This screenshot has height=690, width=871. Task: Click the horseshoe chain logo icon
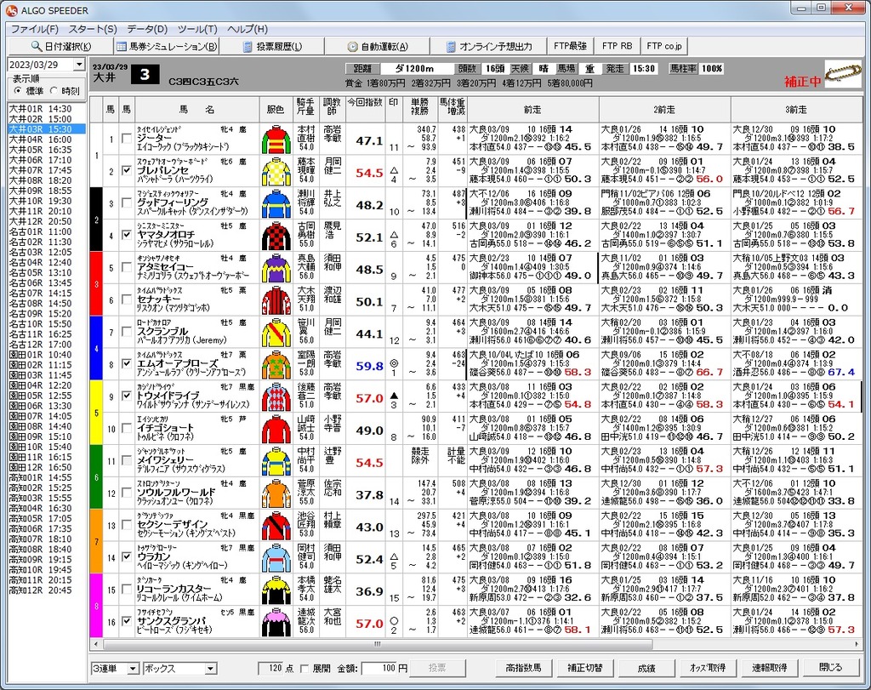point(842,73)
